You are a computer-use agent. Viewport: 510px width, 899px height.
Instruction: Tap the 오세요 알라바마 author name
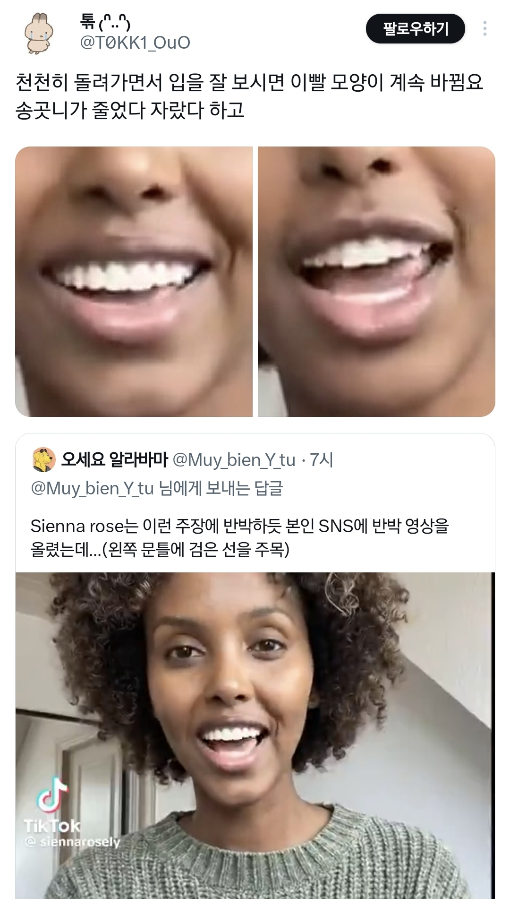(x=114, y=459)
